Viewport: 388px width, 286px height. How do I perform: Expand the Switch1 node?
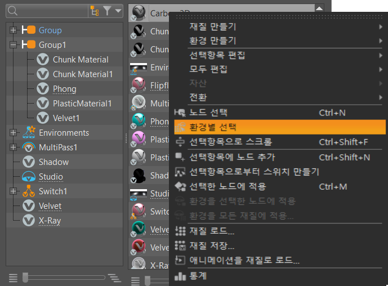click(x=13, y=191)
